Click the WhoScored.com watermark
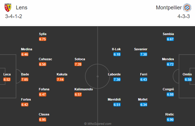This screenshot has height=126, width=195. pyautogui.click(x=97, y=124)
